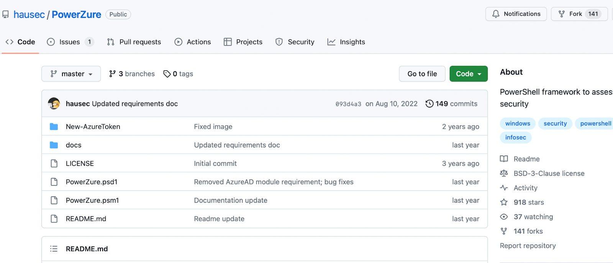Switch to the Issues tab

point(69,42)
